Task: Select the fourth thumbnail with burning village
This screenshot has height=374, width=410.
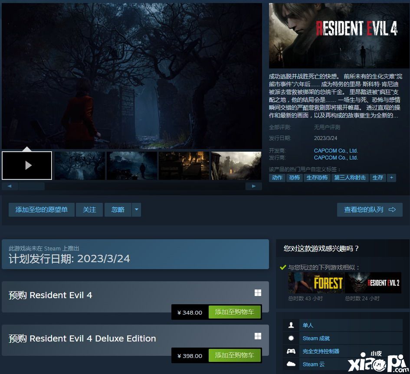Action: (x=184, y=166)
